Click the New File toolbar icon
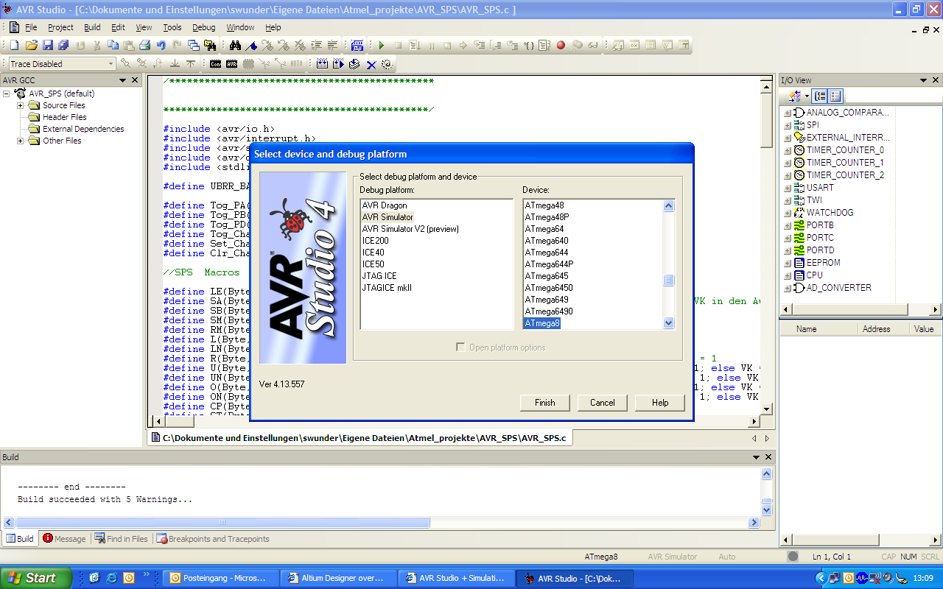This screenshot has width=943, height=589. (x=14, y=45)
